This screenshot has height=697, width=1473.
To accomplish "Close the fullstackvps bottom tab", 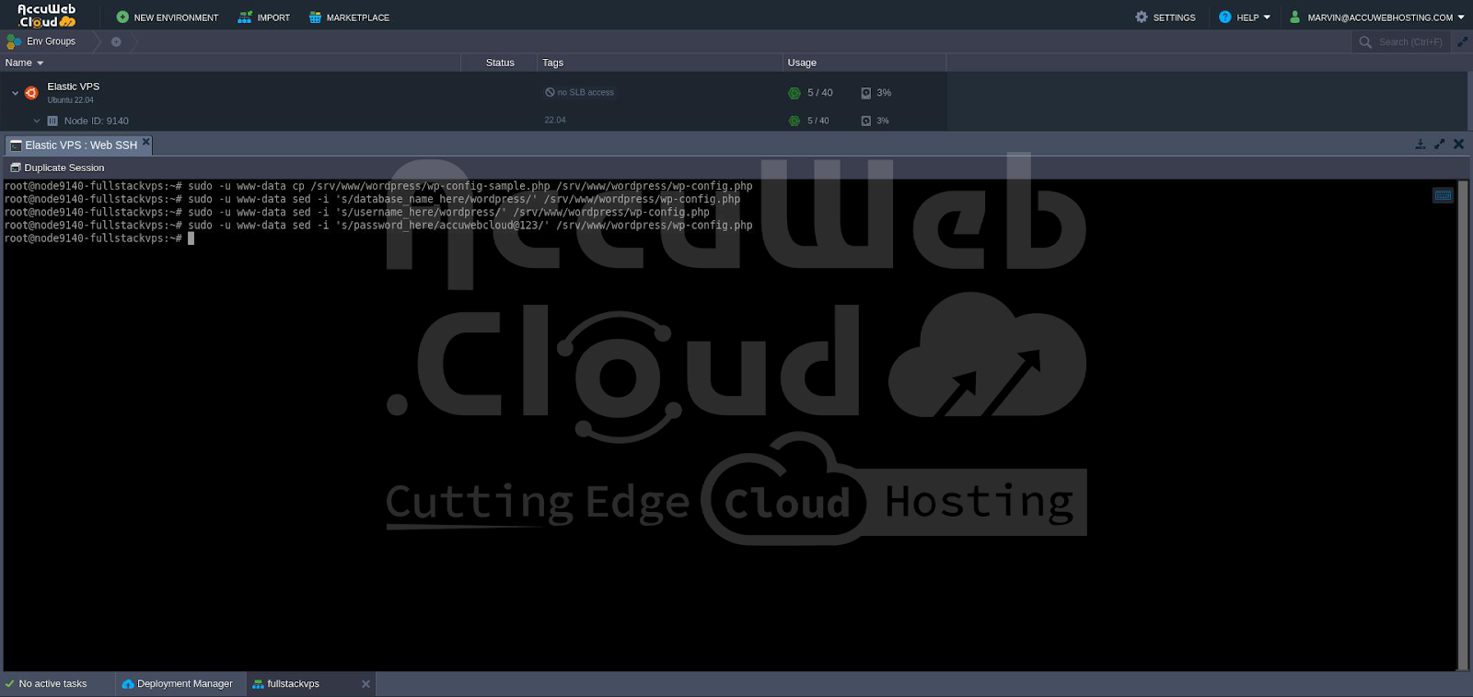I will [x=365, y=684].
